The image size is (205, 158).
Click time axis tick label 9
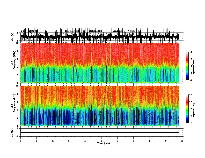pos(166,141)
